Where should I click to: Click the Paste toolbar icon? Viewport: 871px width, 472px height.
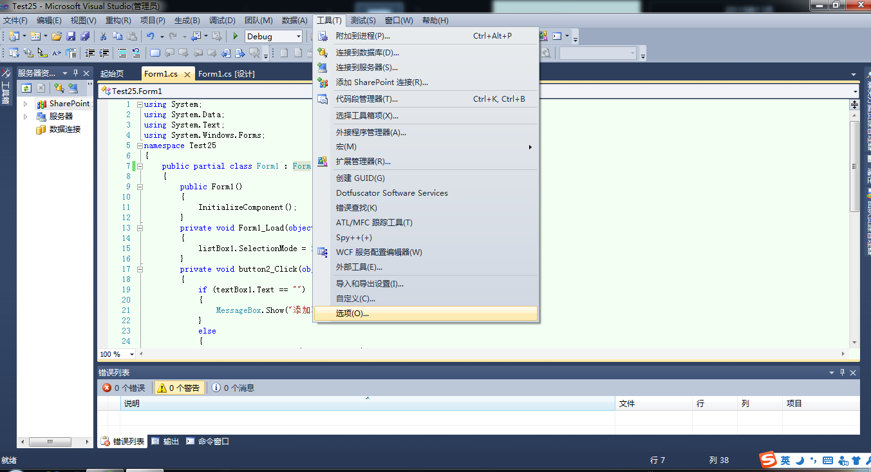132,37
